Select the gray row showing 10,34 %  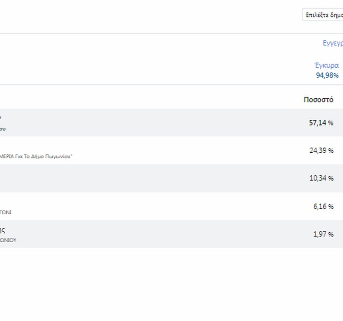[167, 178]
